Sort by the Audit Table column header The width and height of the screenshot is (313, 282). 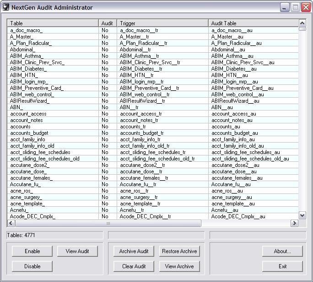pyautogui.click(x=254, y=23)
